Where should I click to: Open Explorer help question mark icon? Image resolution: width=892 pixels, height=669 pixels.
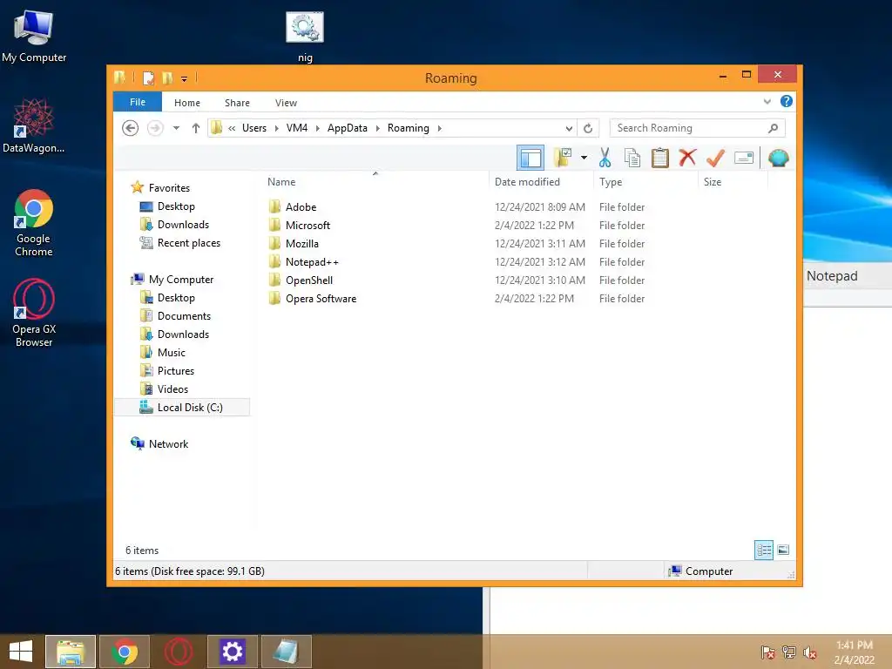787,101
